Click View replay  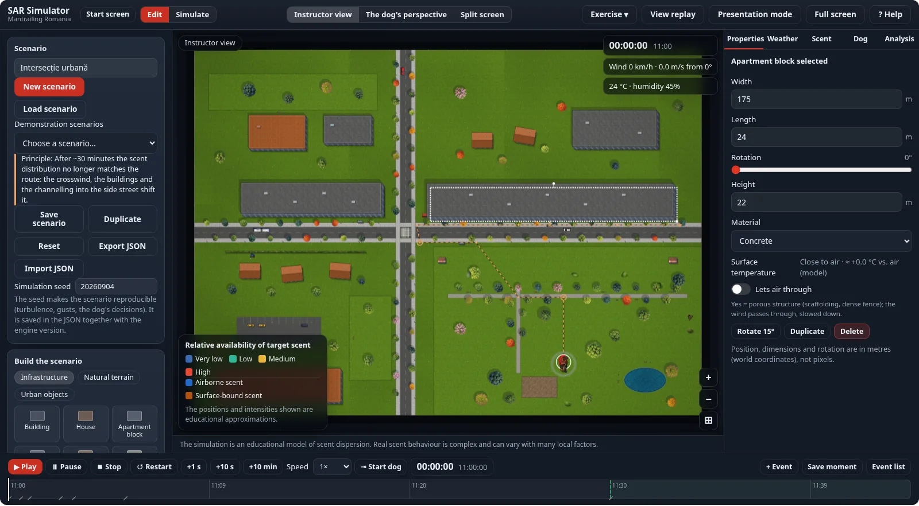(x=673, y=14)
